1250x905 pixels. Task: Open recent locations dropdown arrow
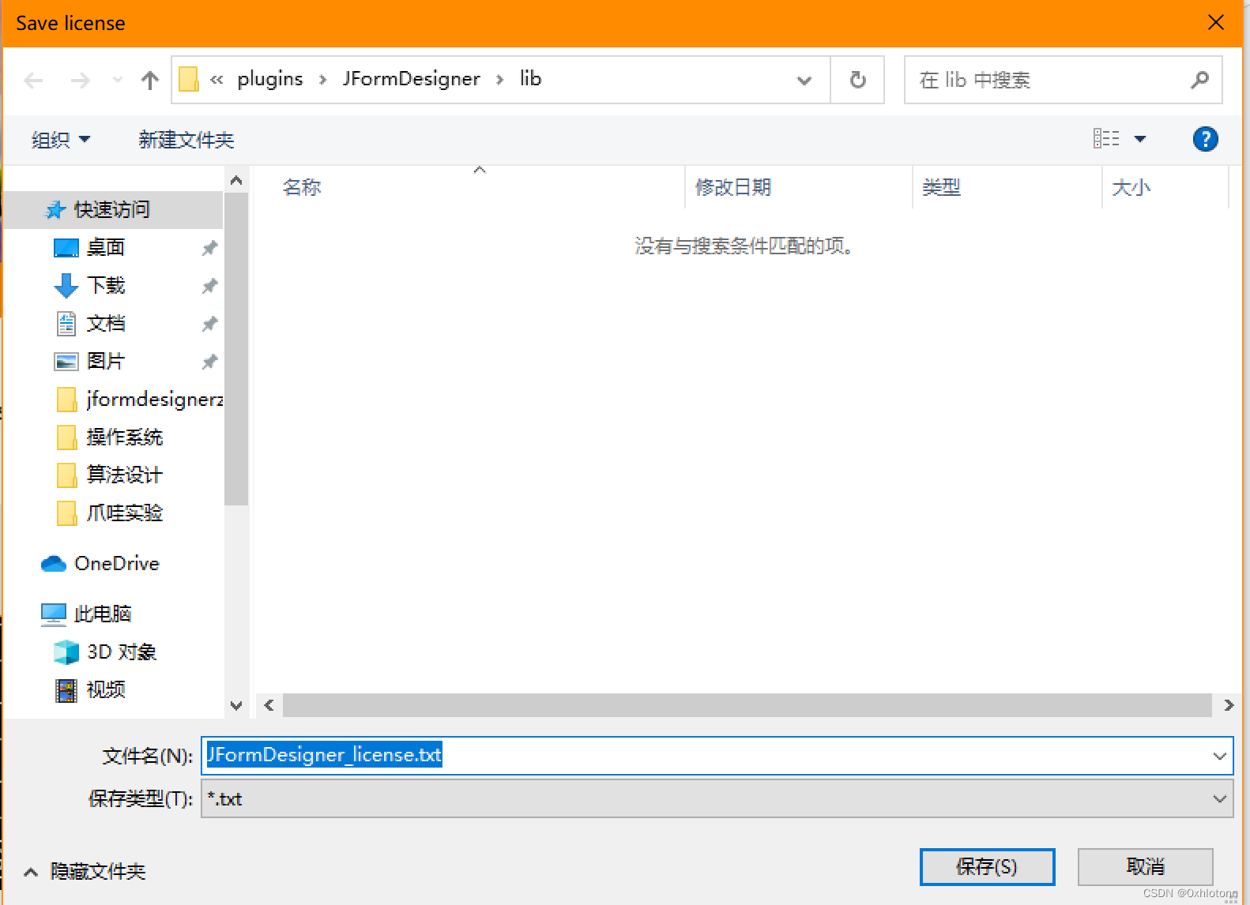(118, 80)
